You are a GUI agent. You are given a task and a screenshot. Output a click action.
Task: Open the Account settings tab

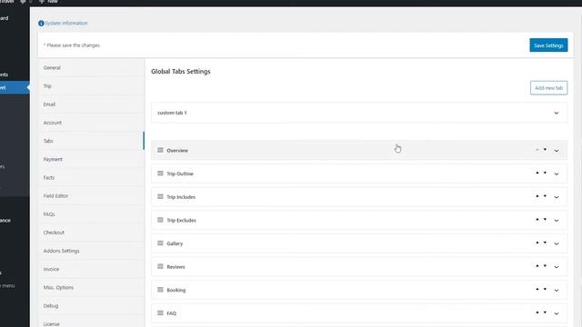click(91, 123)
